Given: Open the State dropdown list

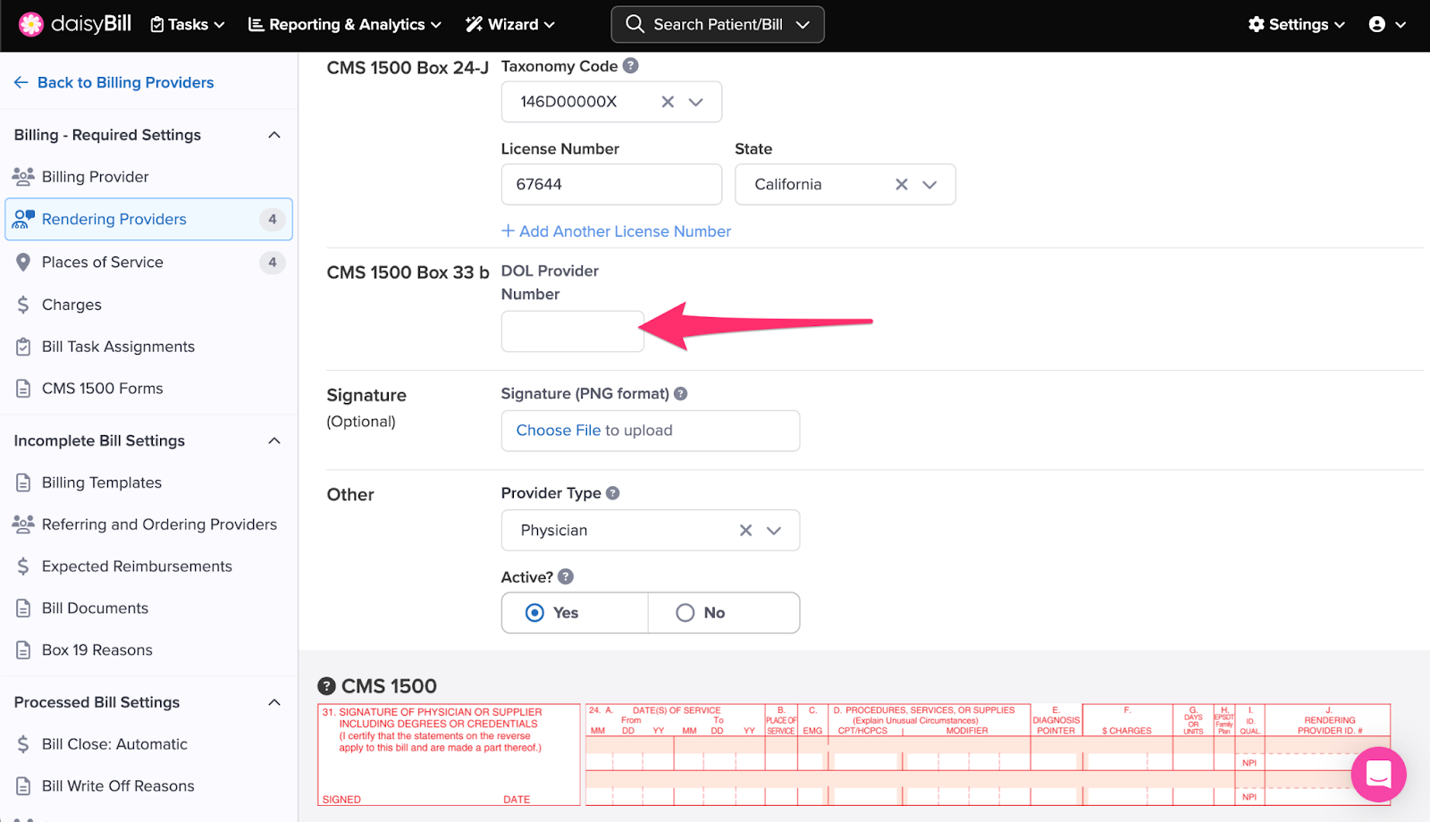Looking at the screenshot, I should coord(929,184).
